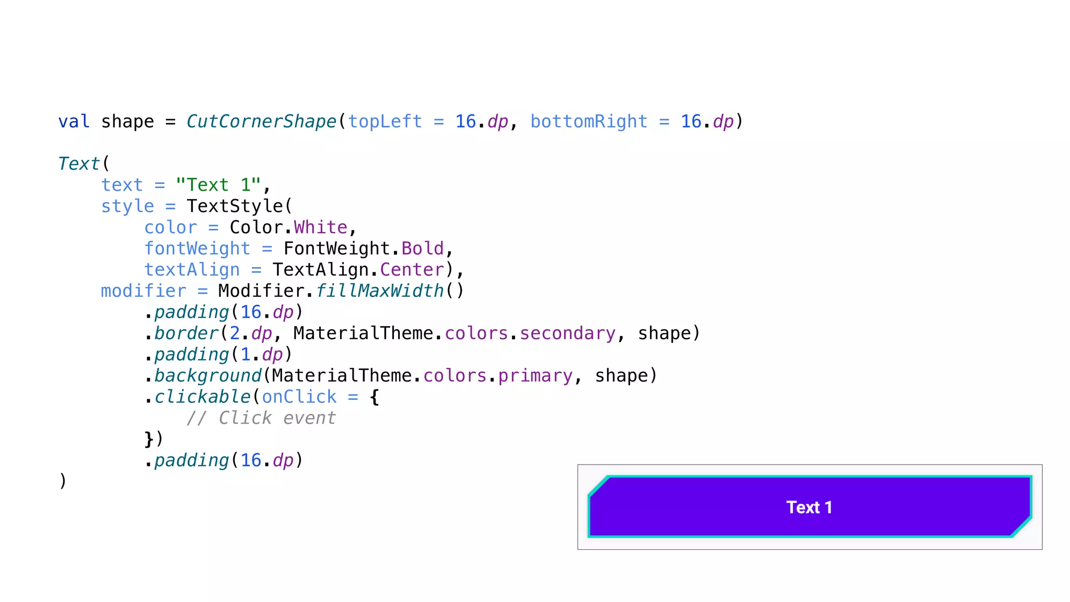The image size is (1070, 602).
Task: Click TextAlign.Center in the code
Action: (358, 270)
